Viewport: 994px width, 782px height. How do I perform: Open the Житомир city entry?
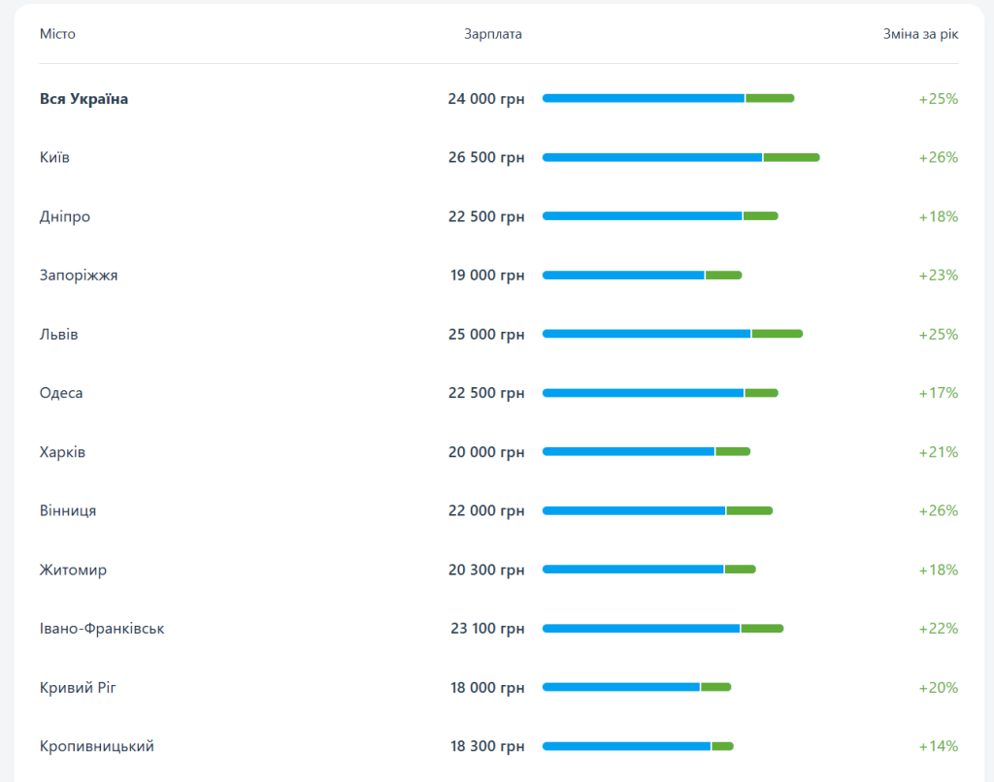click(x=73, y=570)
